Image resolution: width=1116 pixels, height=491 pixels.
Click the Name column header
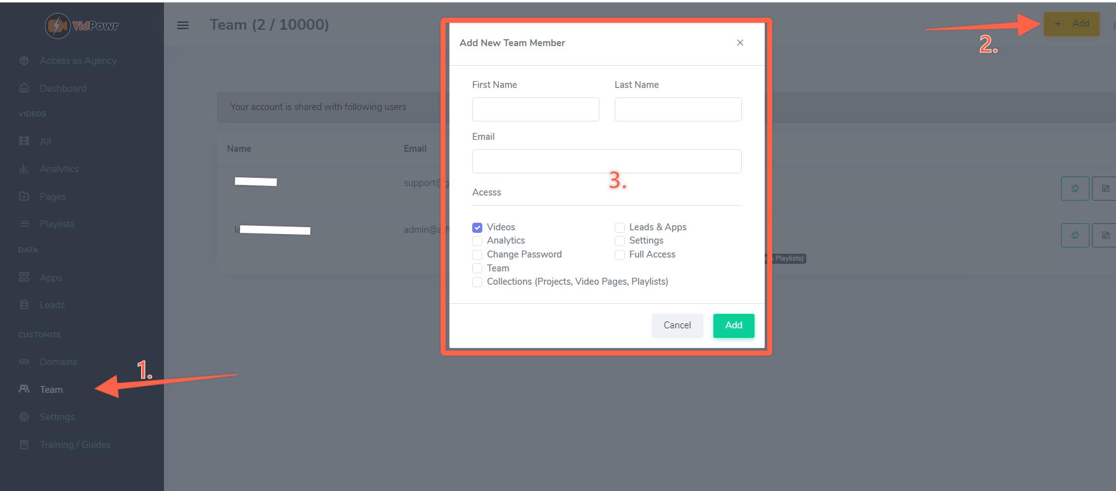(239, 149)
